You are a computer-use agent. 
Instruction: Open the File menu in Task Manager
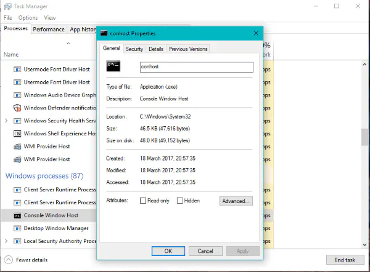point(8,18)
